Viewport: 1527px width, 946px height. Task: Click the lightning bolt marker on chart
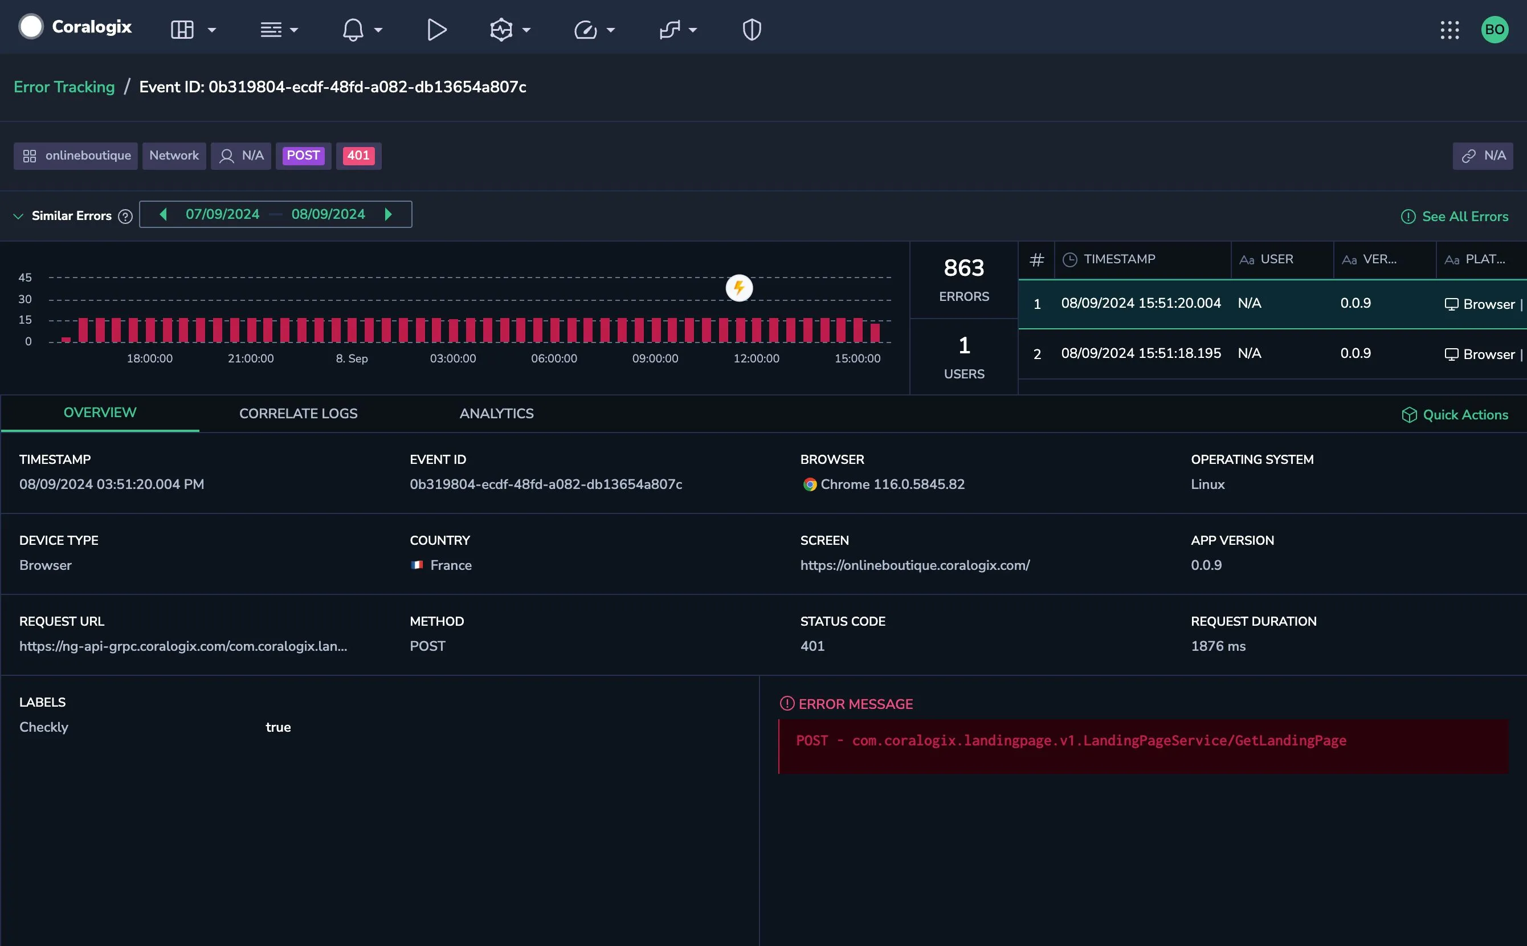coord(739,288)
